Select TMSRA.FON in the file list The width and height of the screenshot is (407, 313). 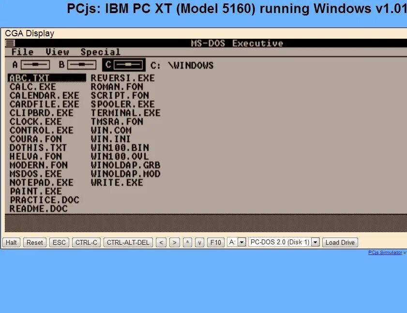coord(117,121)
